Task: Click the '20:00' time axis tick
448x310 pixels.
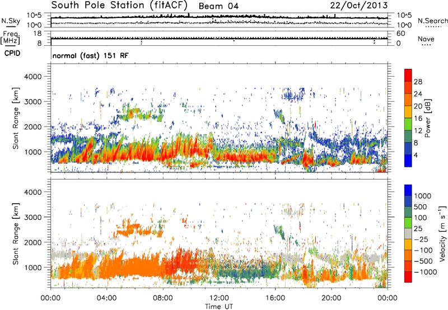Action: pyautogui.click(x=331, y=298)
